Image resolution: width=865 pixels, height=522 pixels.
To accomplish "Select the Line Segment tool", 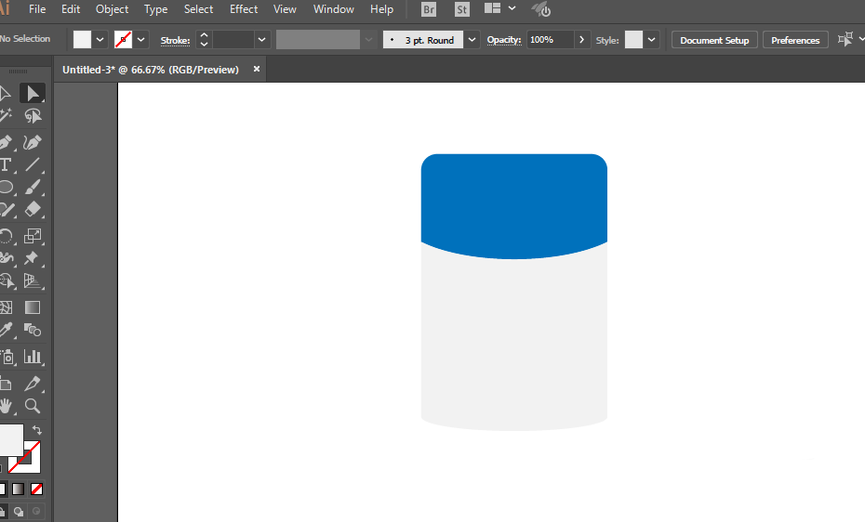I will click(x=33, y=164).
